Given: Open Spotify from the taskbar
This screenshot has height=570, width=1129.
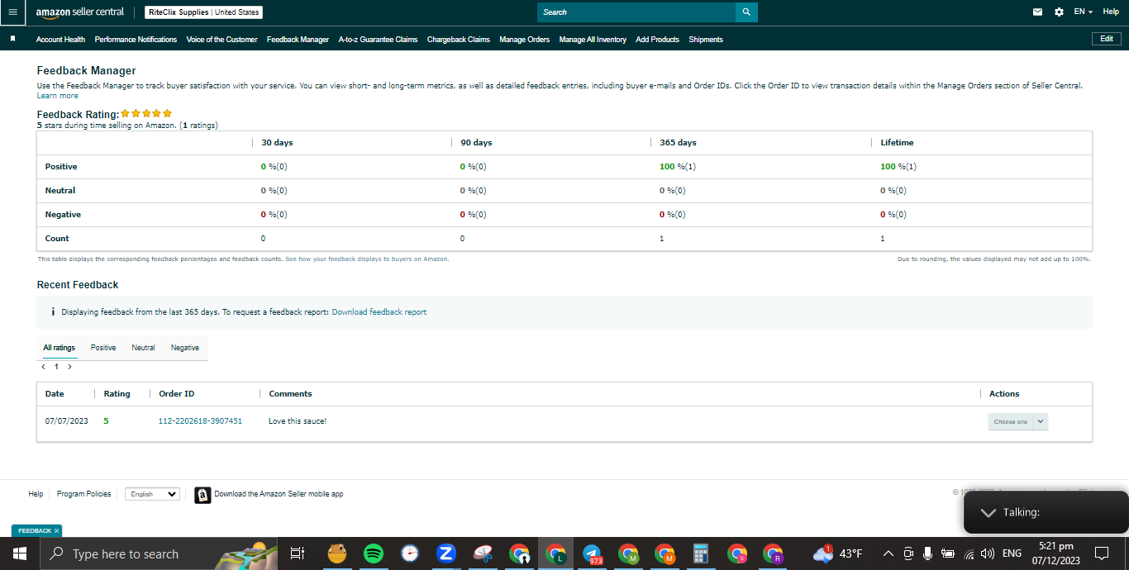Looking at the screenshot, I should click(x=374, y=553).
